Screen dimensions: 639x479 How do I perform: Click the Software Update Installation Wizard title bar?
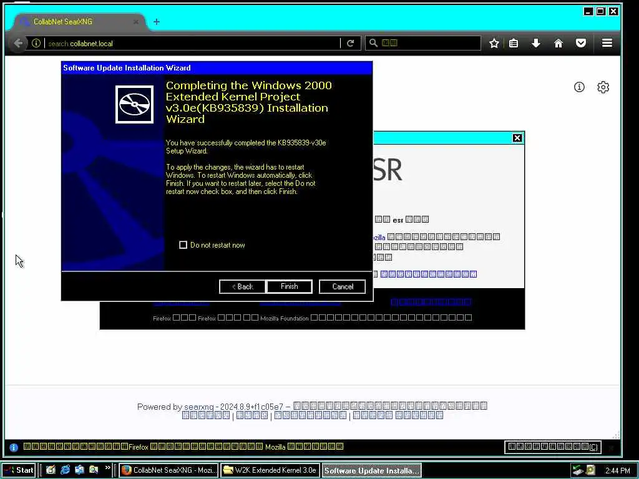[217, 68]
